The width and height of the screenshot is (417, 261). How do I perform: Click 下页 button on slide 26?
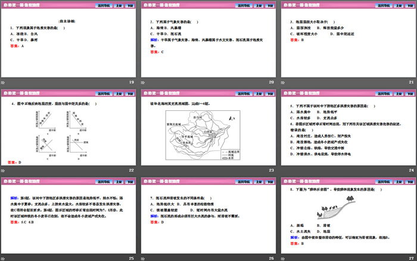(x=270, y=182)
